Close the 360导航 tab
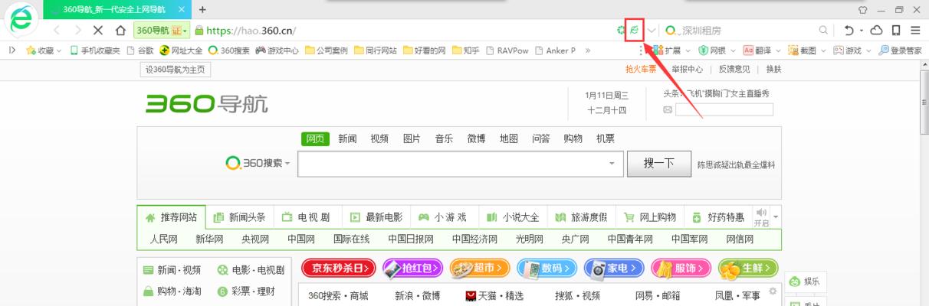 coord(182,9)
